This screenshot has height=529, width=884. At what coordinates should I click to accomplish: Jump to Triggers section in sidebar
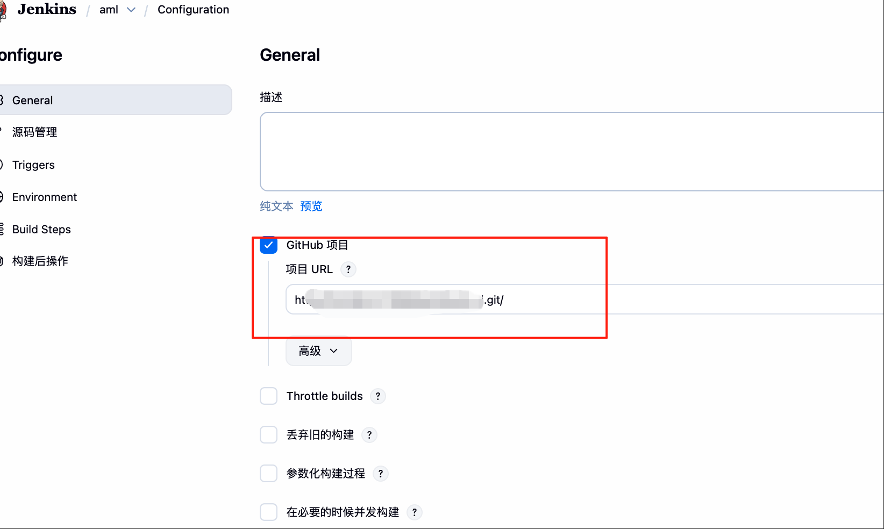pyautogui.click(x=33, y=165)
